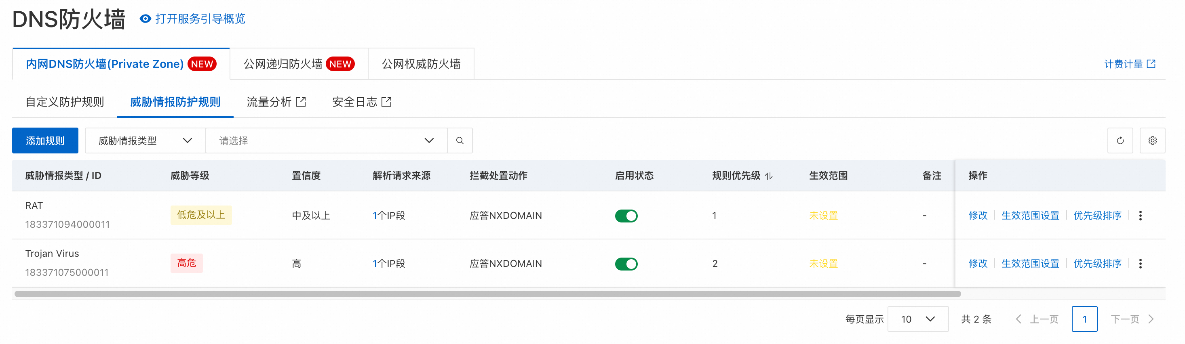The height and width of the screenshot is (344, 1185).
Task: Open 安全日志 external tab
Action: 362,102
